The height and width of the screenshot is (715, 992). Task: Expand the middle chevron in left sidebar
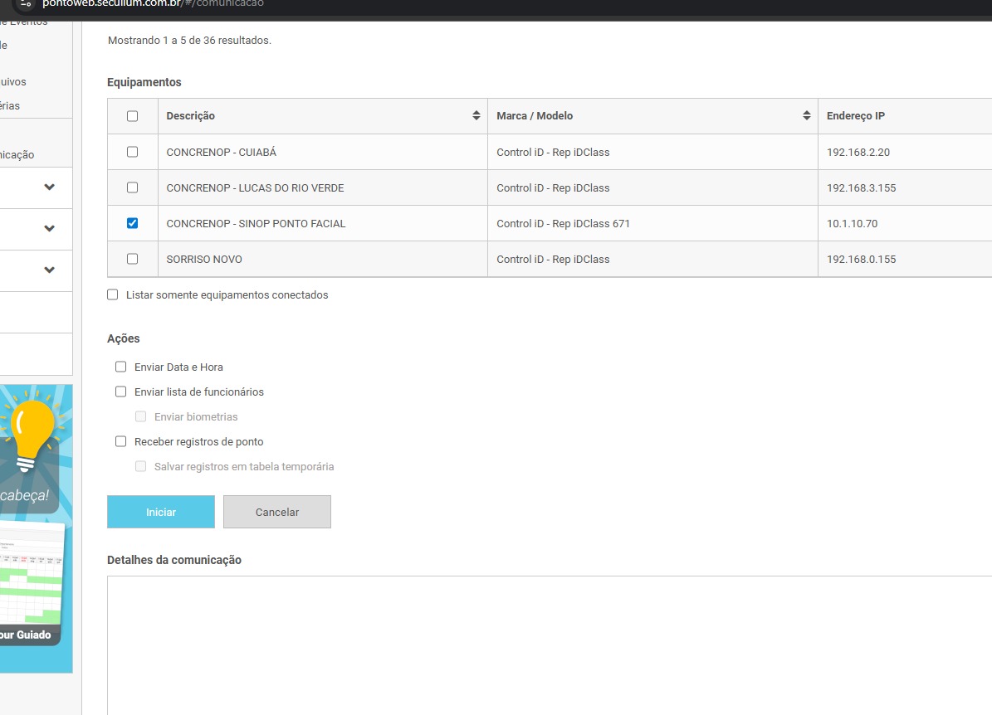click(50, 229)
